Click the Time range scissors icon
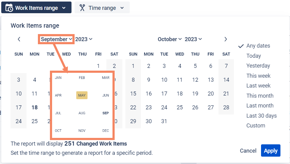 (x=82, y=8)
